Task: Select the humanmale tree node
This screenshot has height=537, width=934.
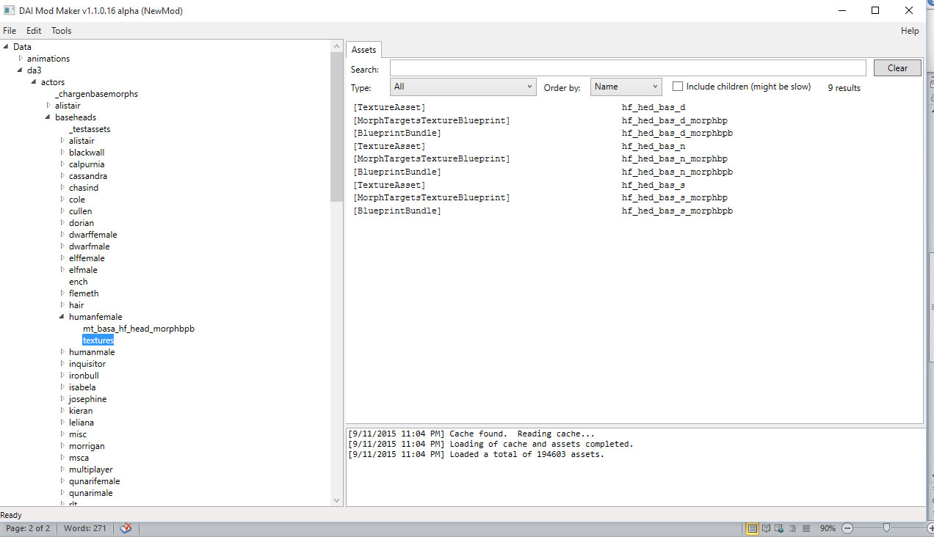Action: pos(92,352)
